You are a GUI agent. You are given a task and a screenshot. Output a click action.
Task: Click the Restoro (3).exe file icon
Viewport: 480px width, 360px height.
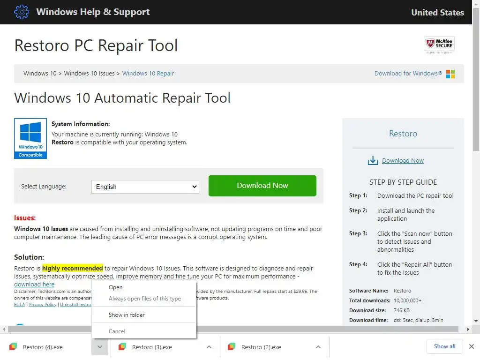pos(122,347)
